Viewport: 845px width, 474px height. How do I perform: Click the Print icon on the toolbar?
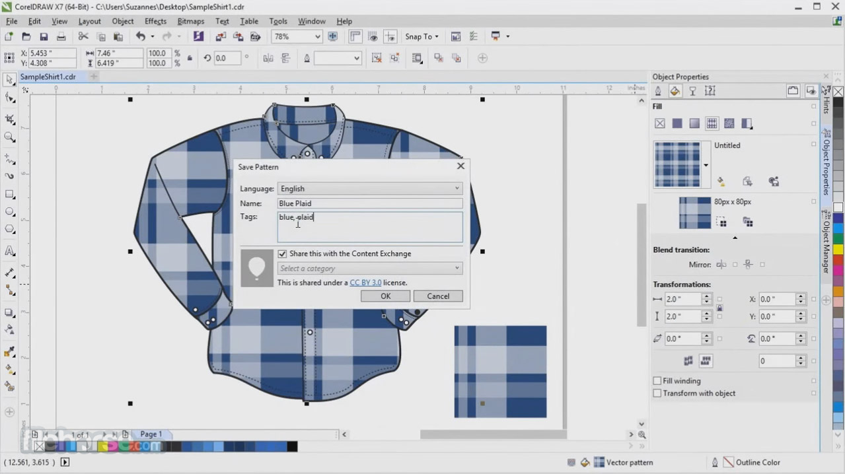pyautogui.click(x=61, y=36)
